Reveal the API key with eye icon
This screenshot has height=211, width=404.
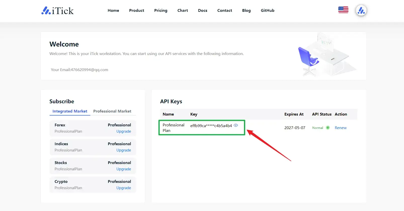(x=236, y=125)
